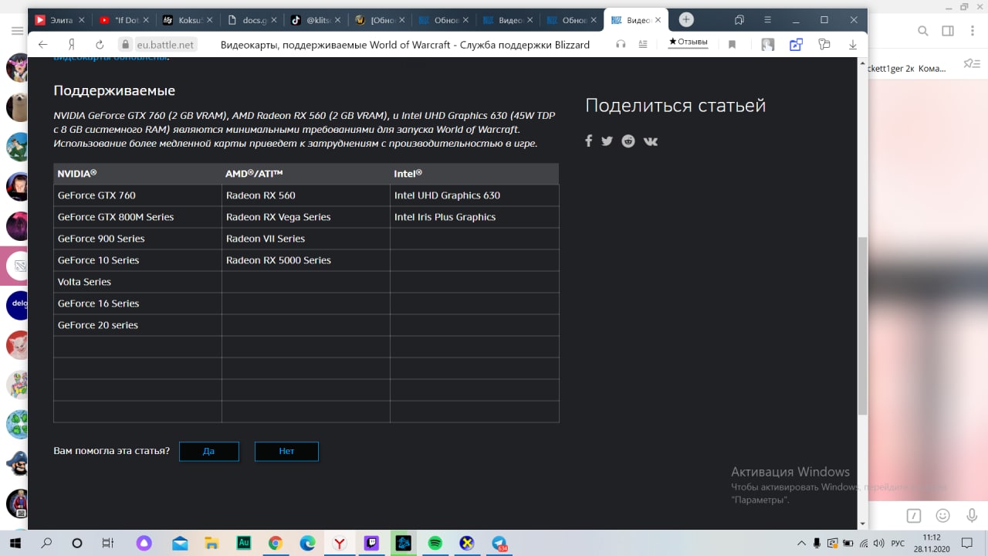Show hidden tray icons chevron

click(x=803, y=544)
